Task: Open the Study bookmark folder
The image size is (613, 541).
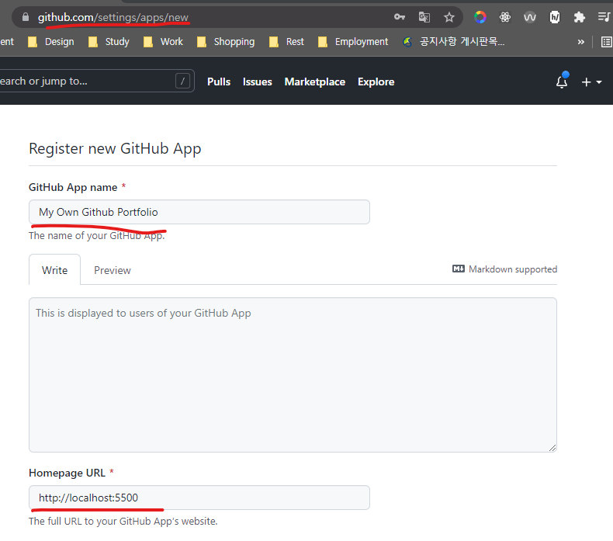Action: click(x=109, y=41)
